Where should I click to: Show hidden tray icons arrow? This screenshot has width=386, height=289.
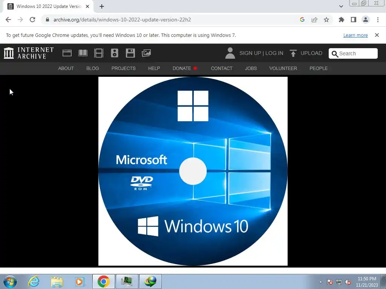[x=320, y=282]
